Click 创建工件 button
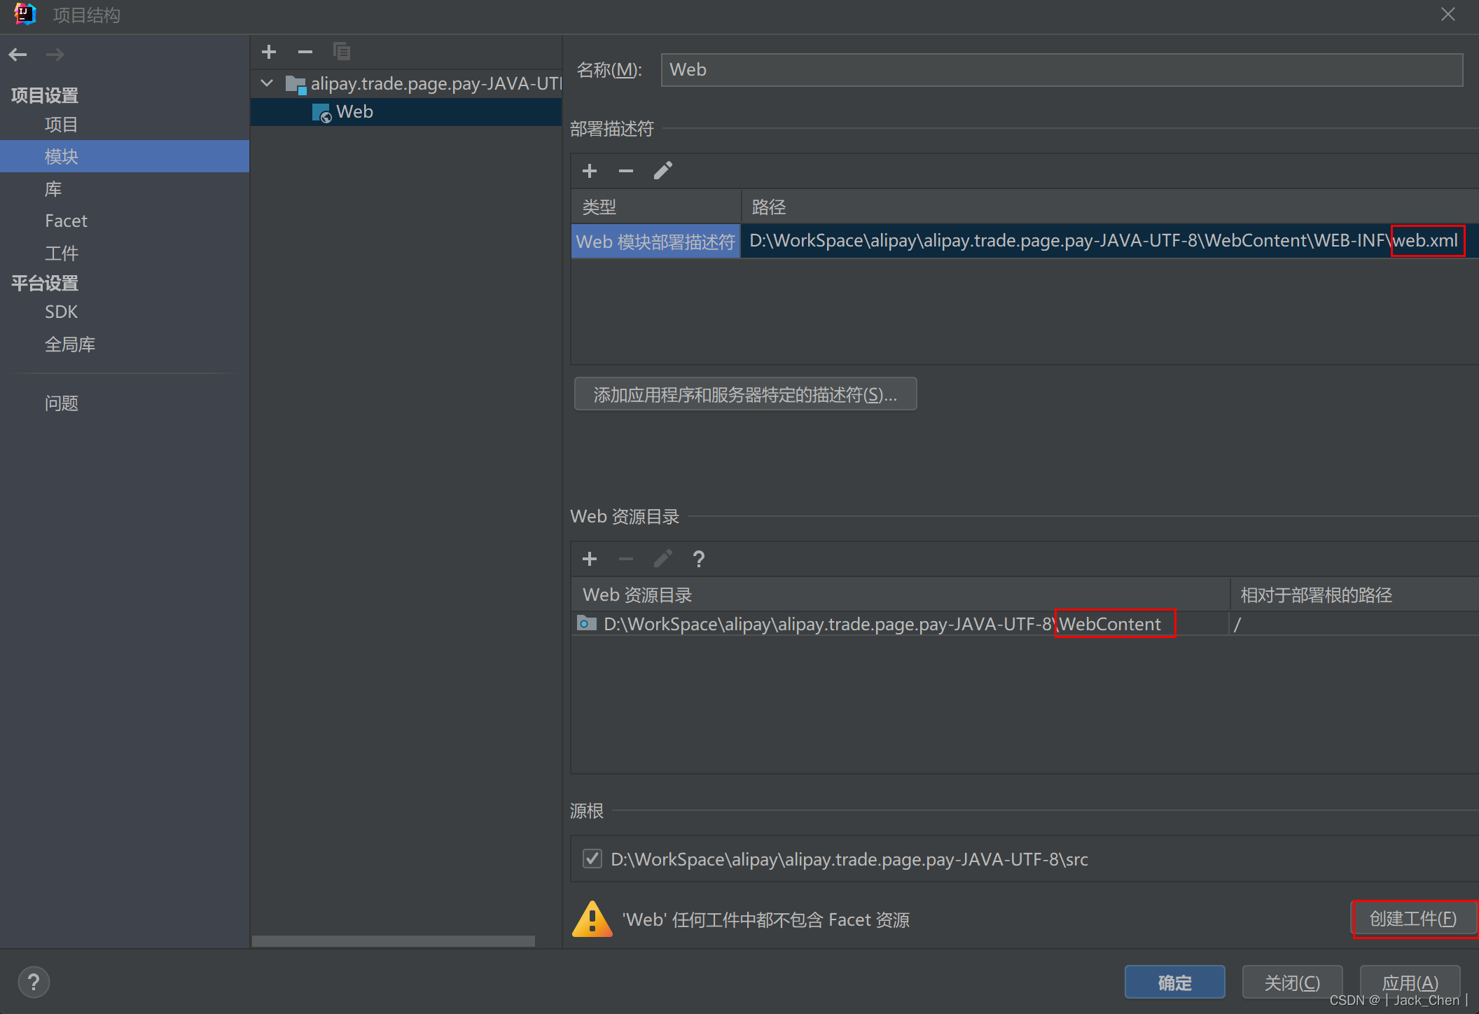 (x=1413, y=919)
